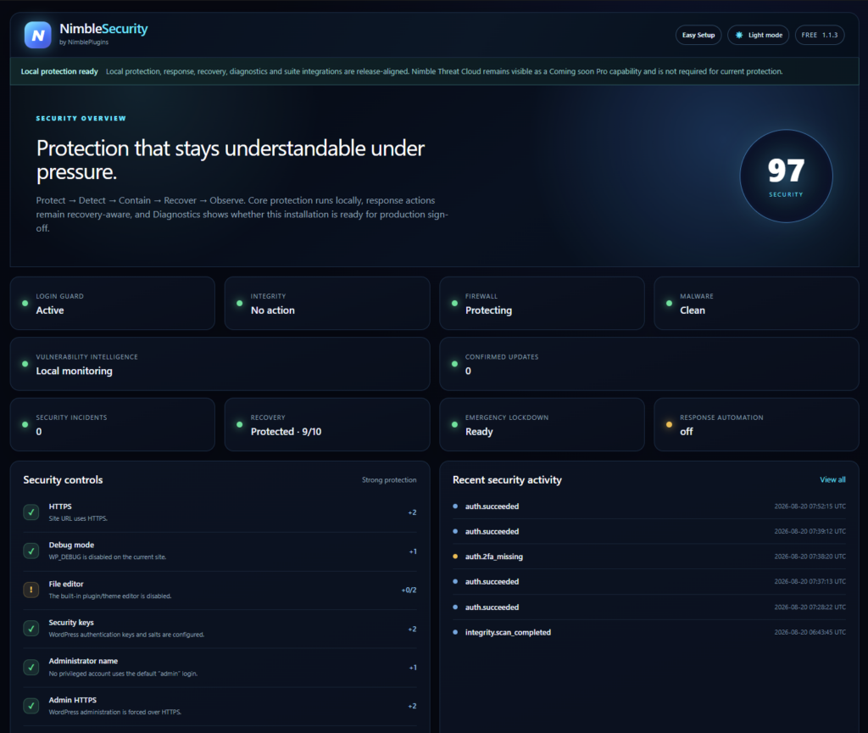This screenshot has height=733, width=868.
Task: Open the Firewall Protecting card
Action: tap(542, 303)
